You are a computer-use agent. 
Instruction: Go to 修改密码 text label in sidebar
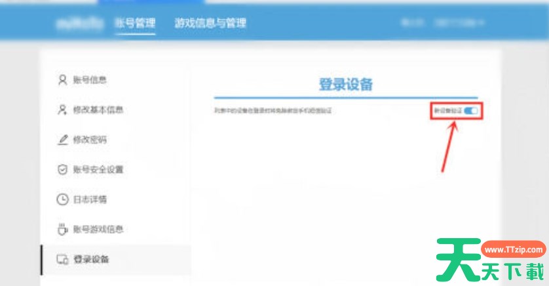[x=90, y=140]
